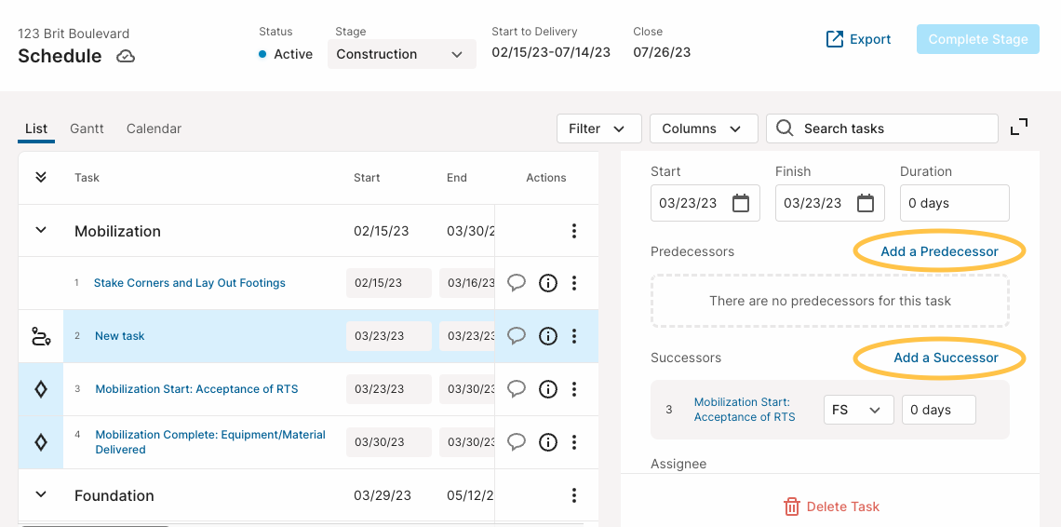Viewport: 1061px width, 527px height.
Task: Open comments for Mobilization Complete task
Action: 517,441
